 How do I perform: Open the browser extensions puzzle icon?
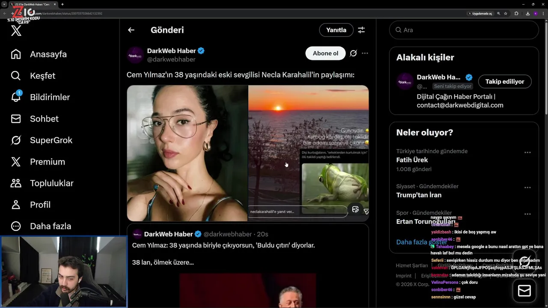coord(516,13)
